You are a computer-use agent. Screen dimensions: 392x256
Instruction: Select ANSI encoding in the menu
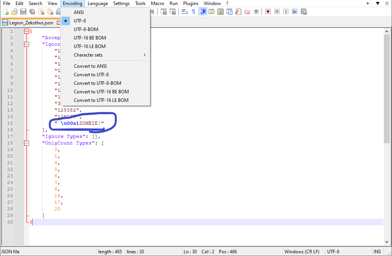pos(79,12)
